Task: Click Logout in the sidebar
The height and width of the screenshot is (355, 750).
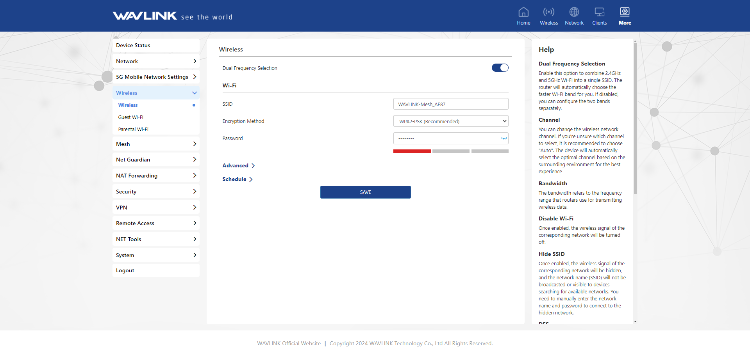Action: coord(125,271)
